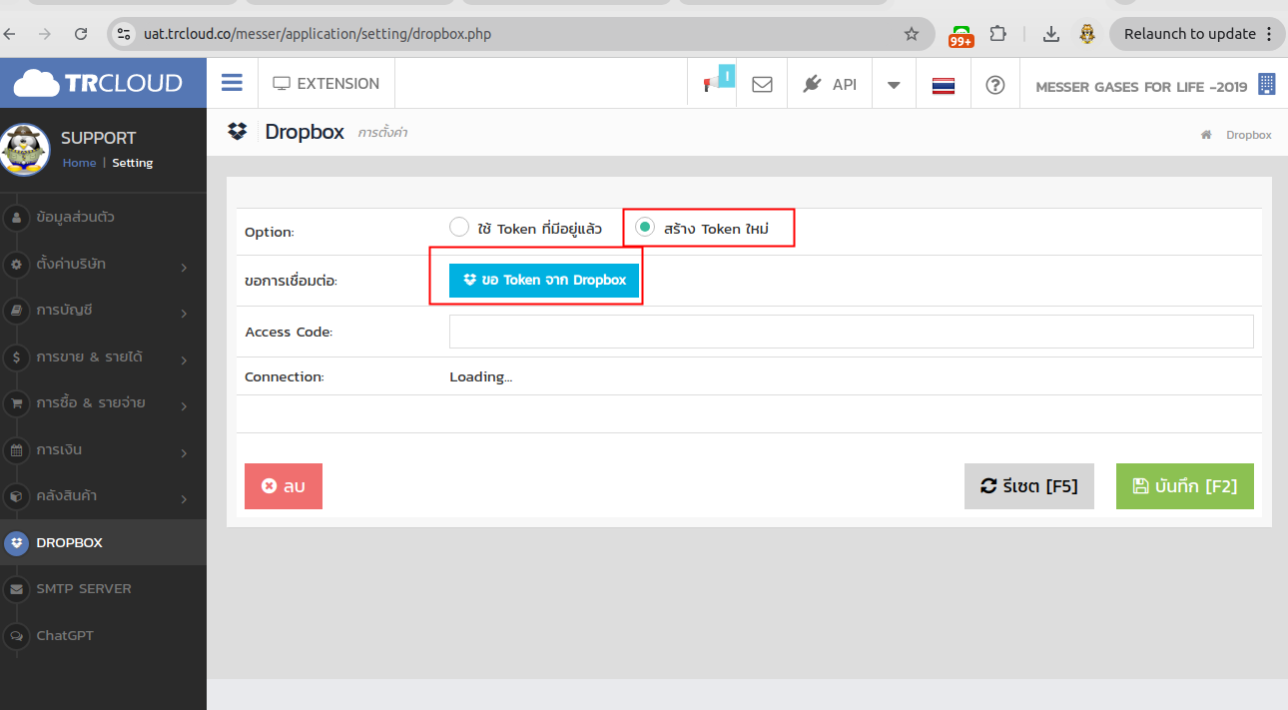Image resolution: width=1288 pixels, height=710 pixels.
Task: Open the API plug menu
Action: click(830, 84)
